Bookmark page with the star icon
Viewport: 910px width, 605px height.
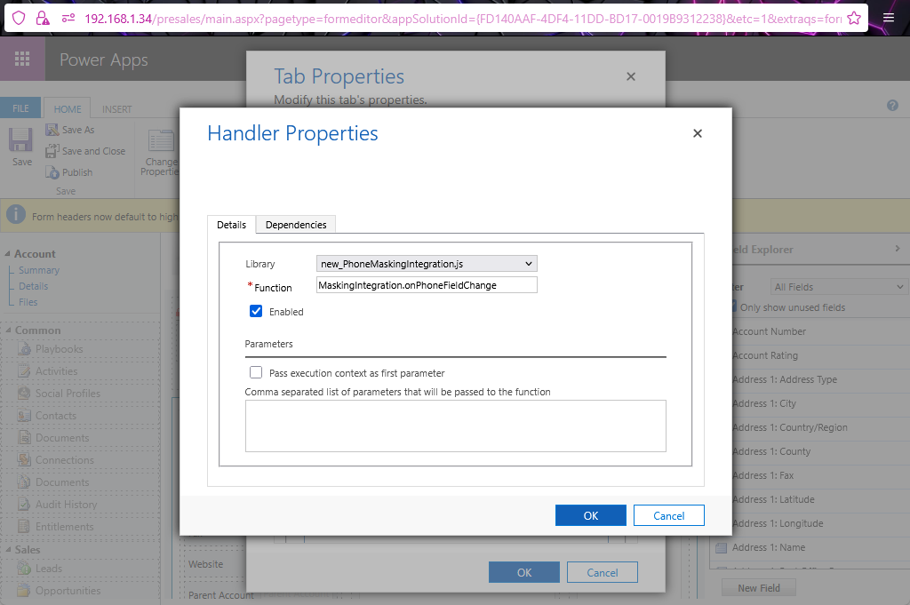[854, 18]
